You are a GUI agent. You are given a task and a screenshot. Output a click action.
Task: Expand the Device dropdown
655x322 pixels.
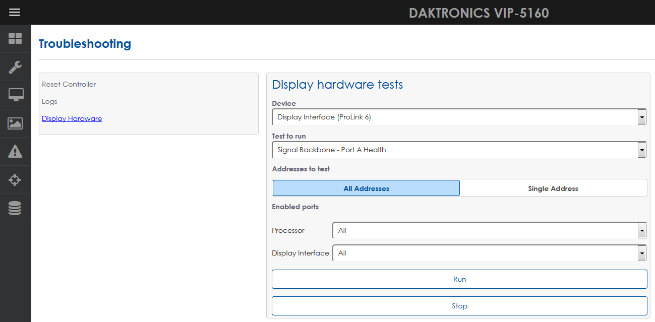tap(459, 117)
